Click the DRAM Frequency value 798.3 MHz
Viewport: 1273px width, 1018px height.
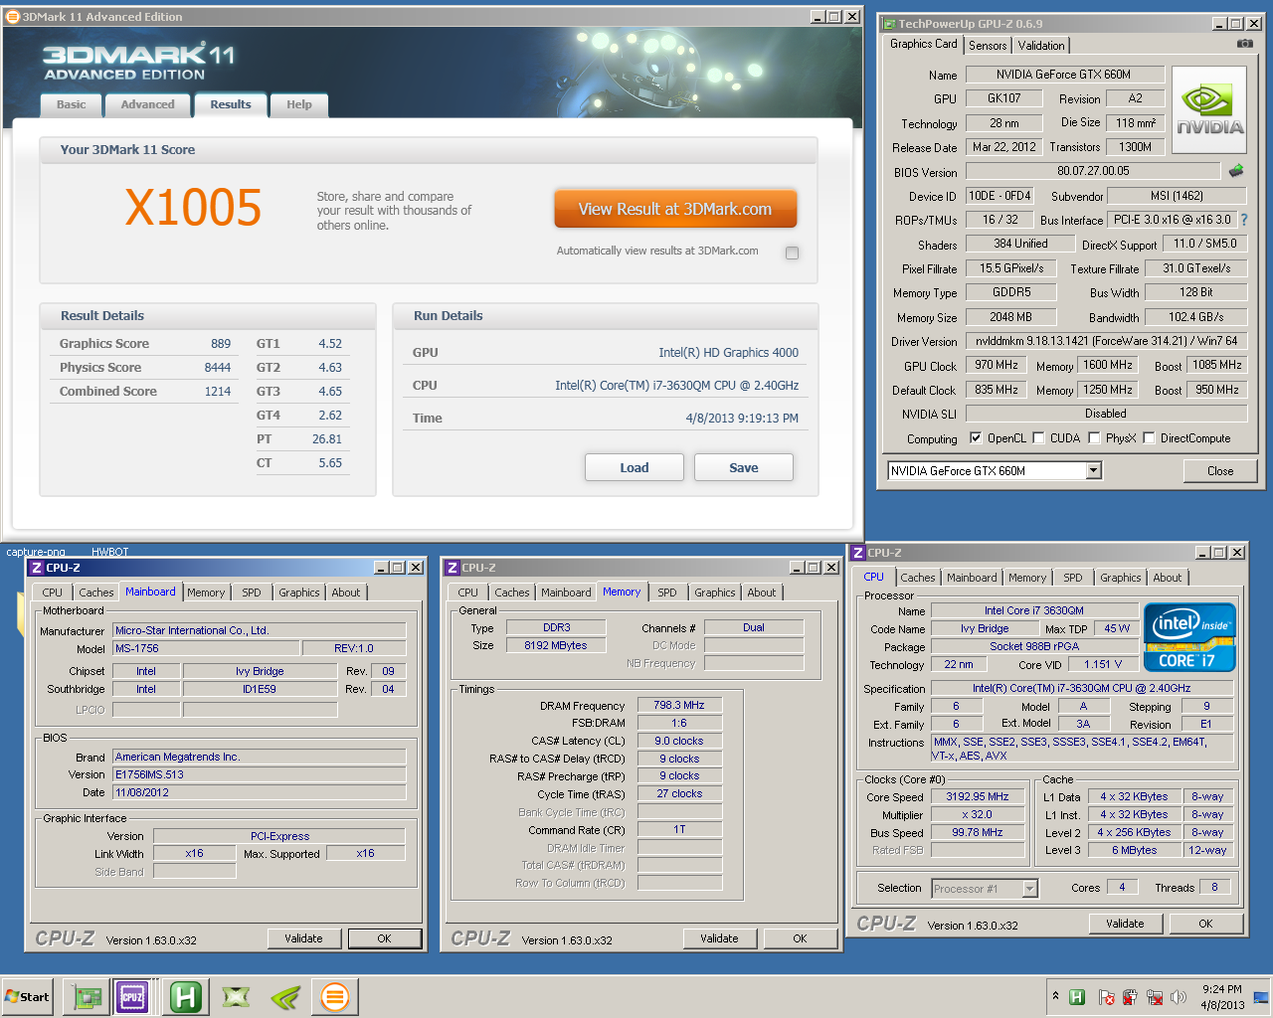pos(679,705)
